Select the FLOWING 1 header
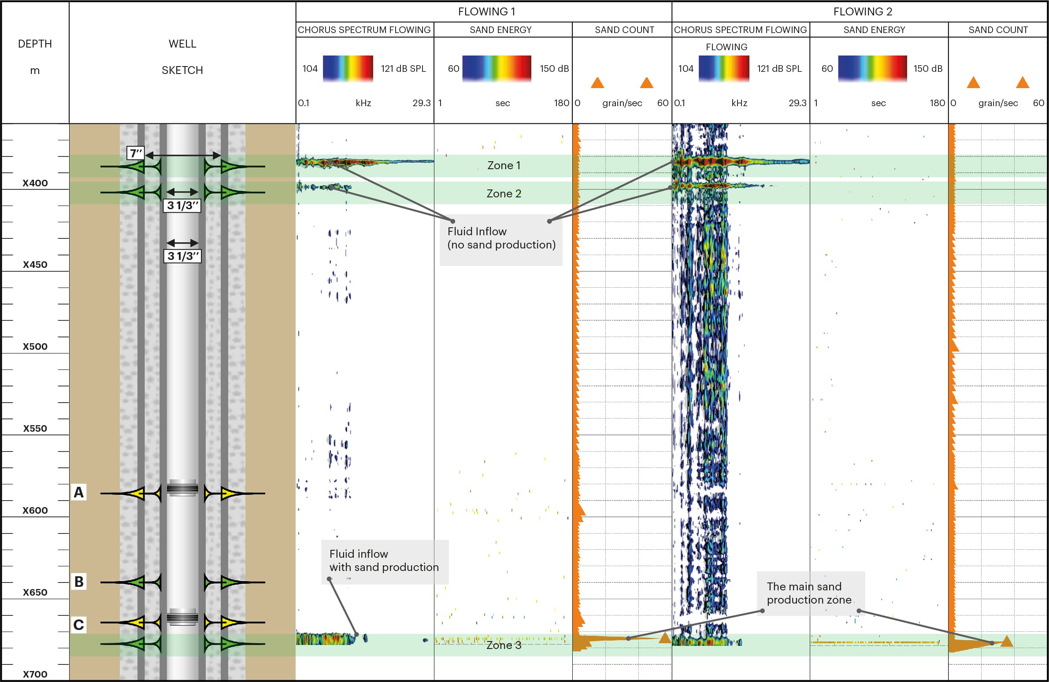 pos(486,12)
